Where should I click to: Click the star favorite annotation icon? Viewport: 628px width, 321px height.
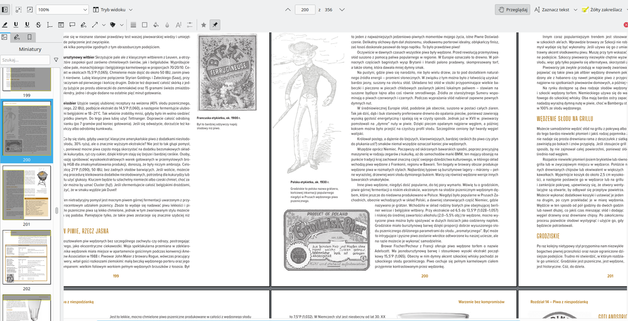[203, 25]
